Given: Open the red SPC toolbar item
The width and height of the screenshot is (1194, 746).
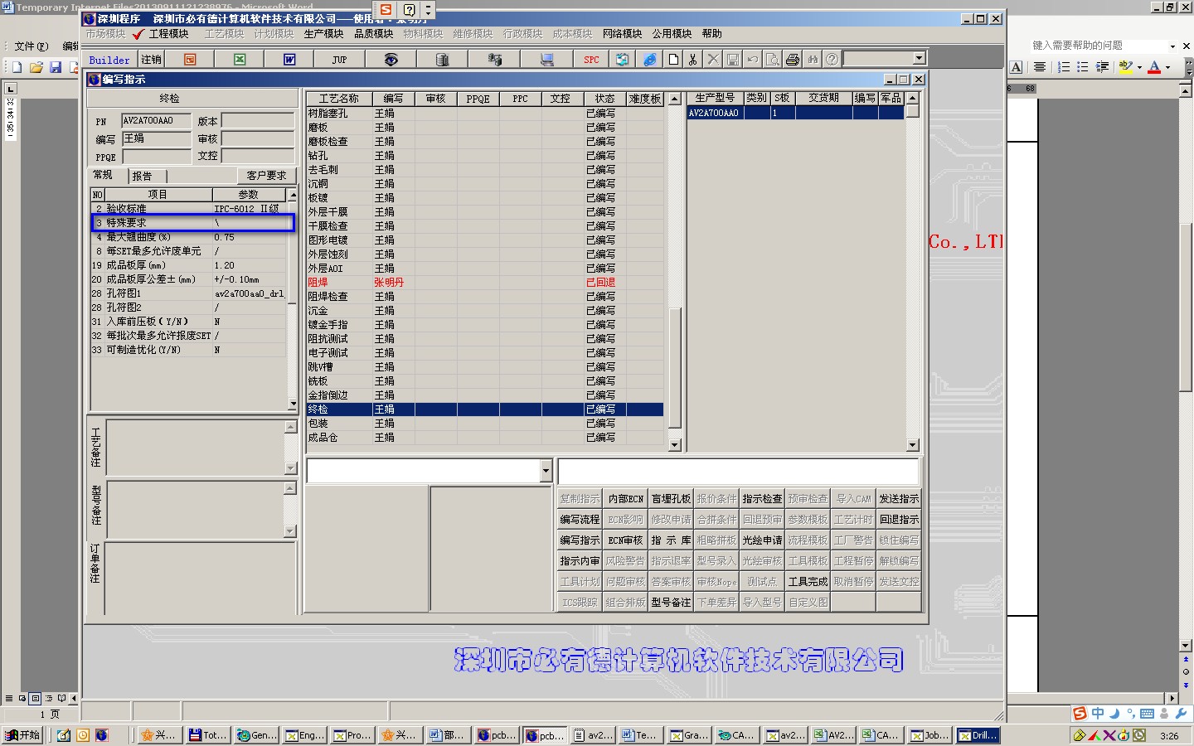Looking at the screenshot, I should (591, 60).
